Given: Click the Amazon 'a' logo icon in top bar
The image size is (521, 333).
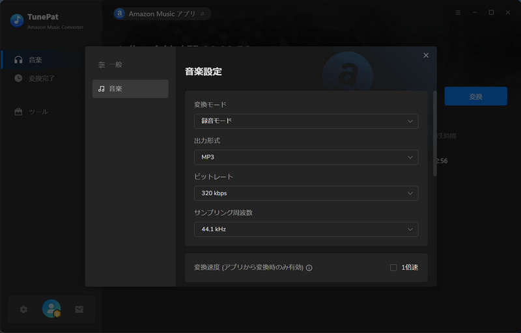Looking at the screenshot, I should pyautogui.click(x=120, y=14).
